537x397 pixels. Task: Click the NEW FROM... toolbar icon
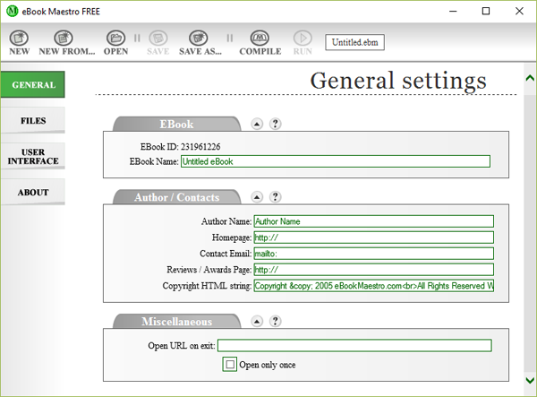tap(66, 42)
